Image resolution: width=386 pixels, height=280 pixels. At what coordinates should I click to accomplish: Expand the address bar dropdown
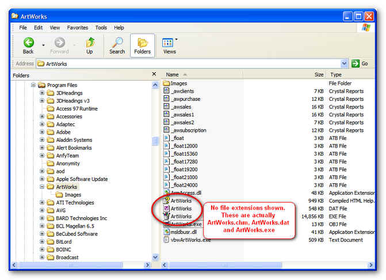pyautogui.click(x=344, y=63)
